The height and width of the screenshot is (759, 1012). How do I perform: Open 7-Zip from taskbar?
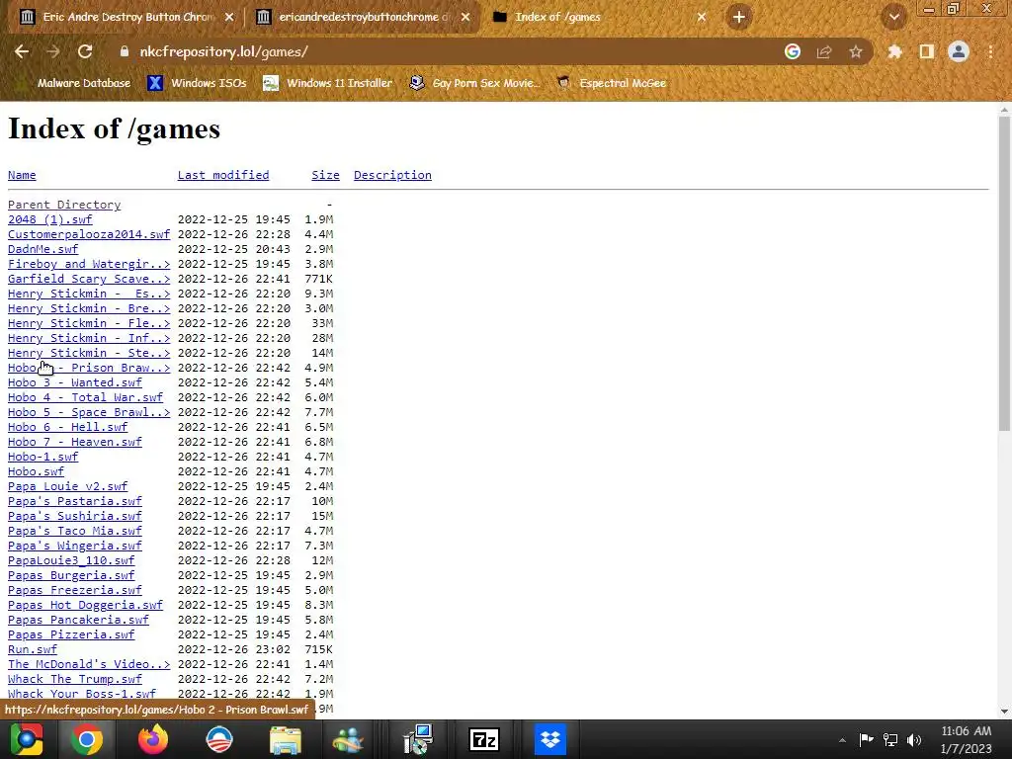(x=484, y=739)
